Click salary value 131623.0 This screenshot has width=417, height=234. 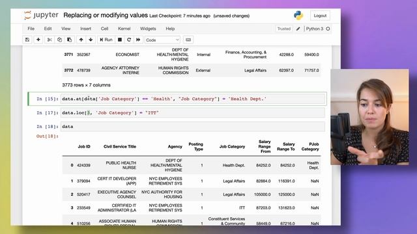pos(287,208)
